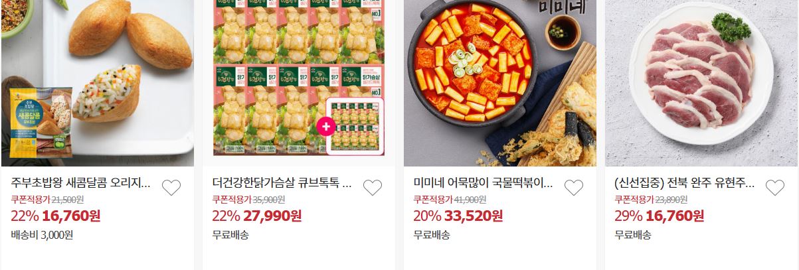Add 미미네 어묵많이 국물떡볶이 to favorites heart

pyautogui.click(x=573, y=188)
